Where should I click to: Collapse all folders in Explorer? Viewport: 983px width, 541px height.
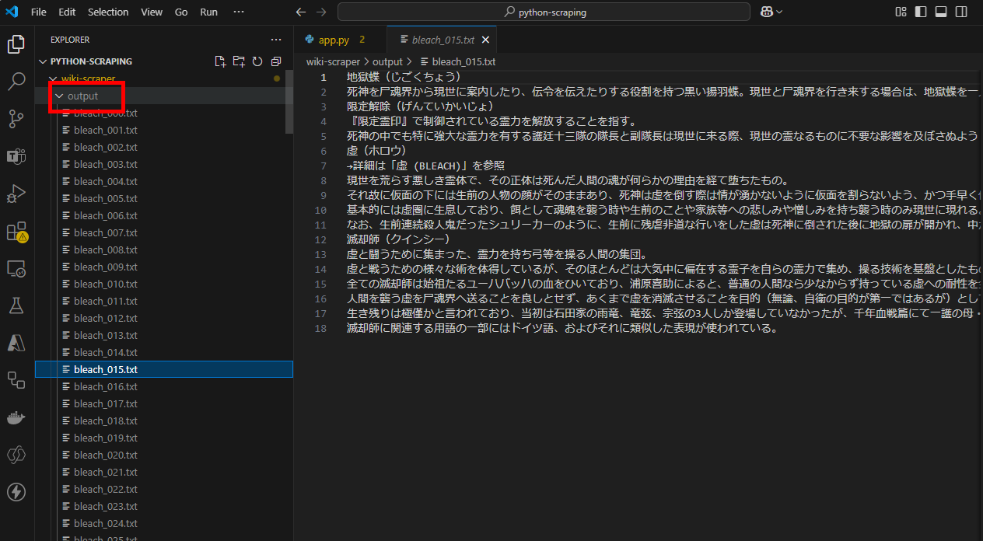click(276, 61)
